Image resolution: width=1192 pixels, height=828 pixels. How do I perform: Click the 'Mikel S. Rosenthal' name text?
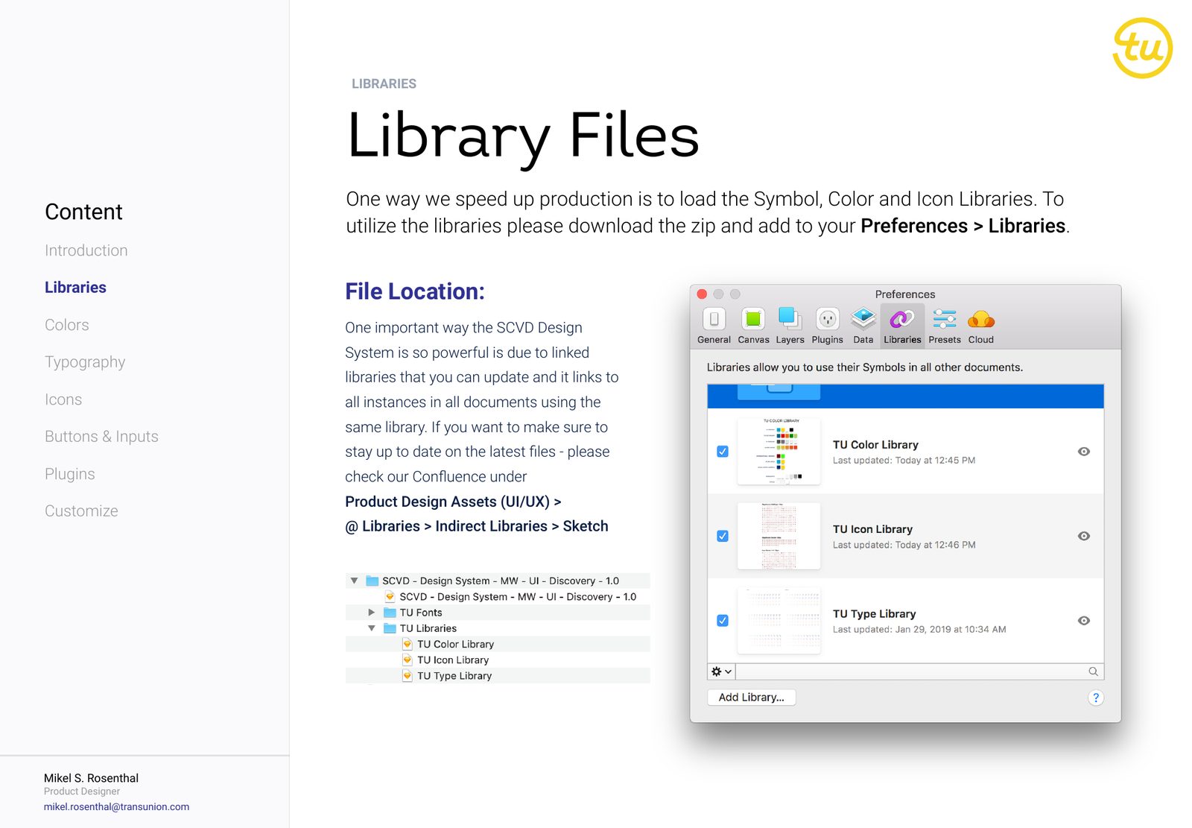point(91,778)
